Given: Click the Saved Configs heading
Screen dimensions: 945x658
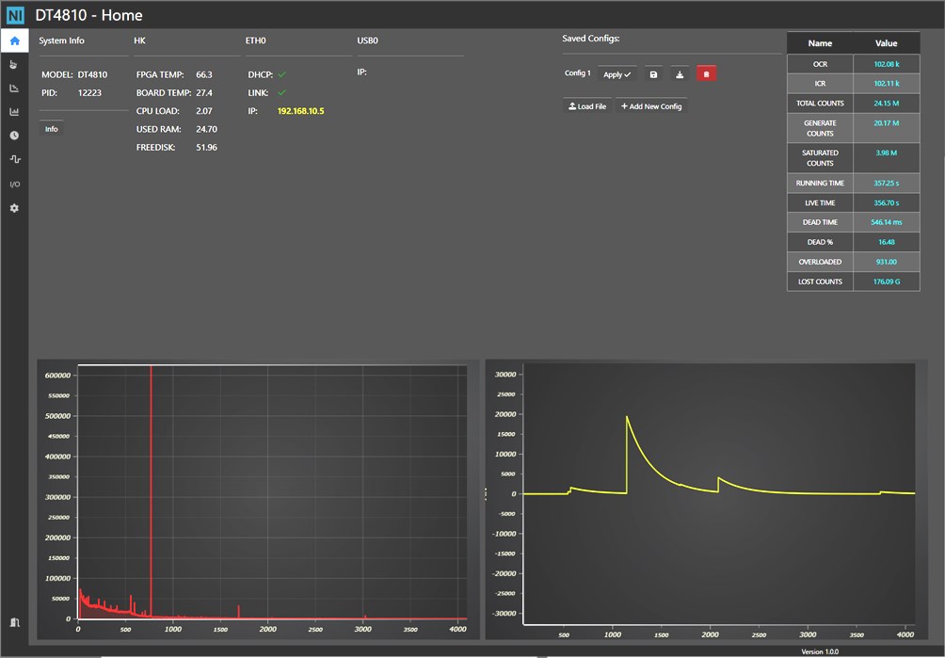Looking at the screenshot, I should [591, 38].
